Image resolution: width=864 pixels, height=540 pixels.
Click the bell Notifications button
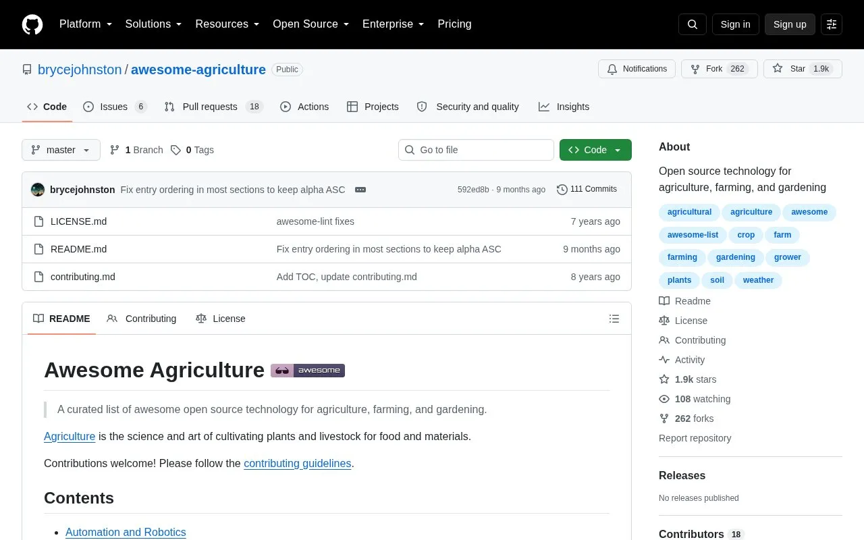637,69
